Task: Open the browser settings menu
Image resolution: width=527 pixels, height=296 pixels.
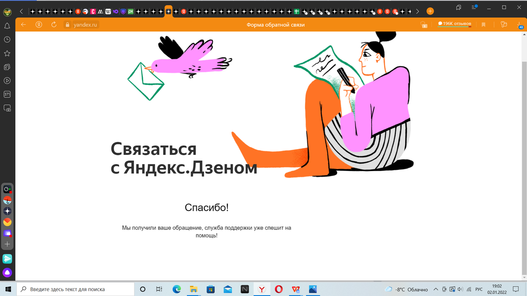Action: [473, 7]
